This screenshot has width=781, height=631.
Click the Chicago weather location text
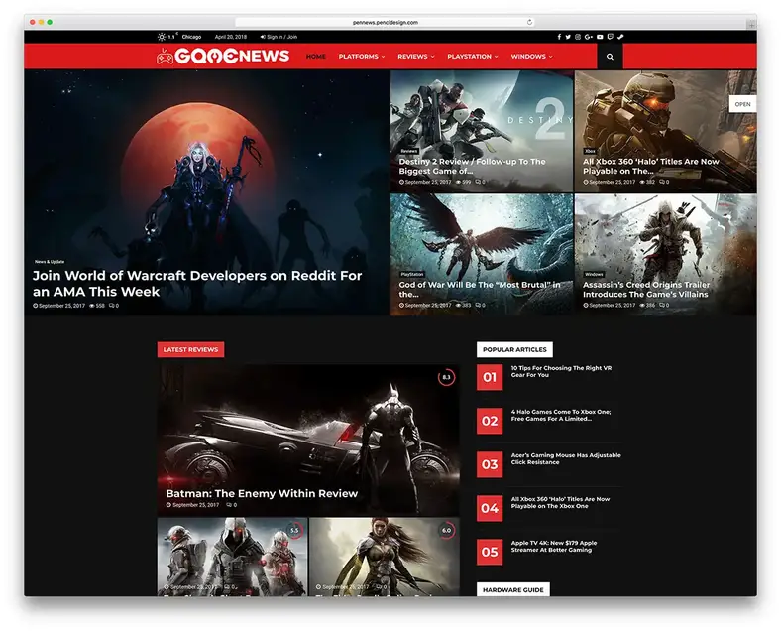click(191, 37)
